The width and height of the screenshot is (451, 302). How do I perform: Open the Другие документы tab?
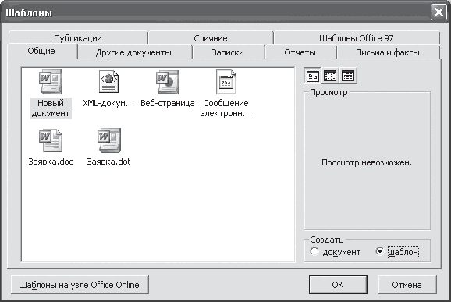pos(133,52)
